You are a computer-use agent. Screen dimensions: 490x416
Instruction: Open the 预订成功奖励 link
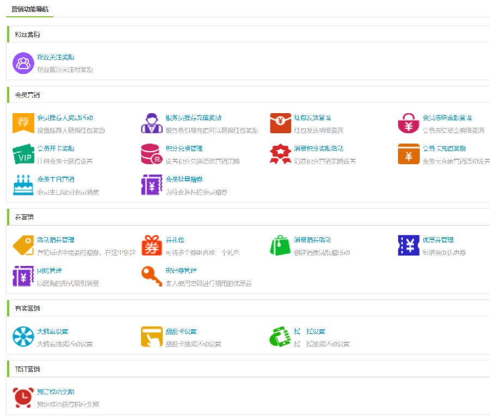(x=56, y=392)
